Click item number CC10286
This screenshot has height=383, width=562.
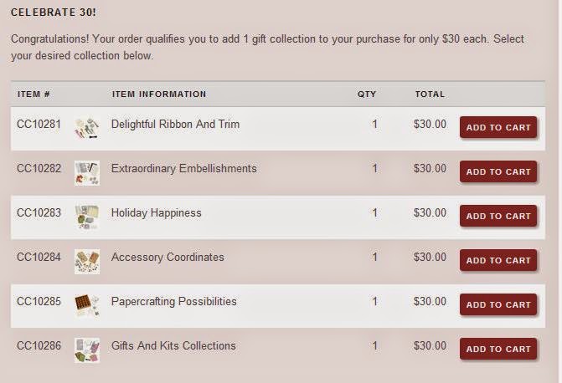coord(39,345)
